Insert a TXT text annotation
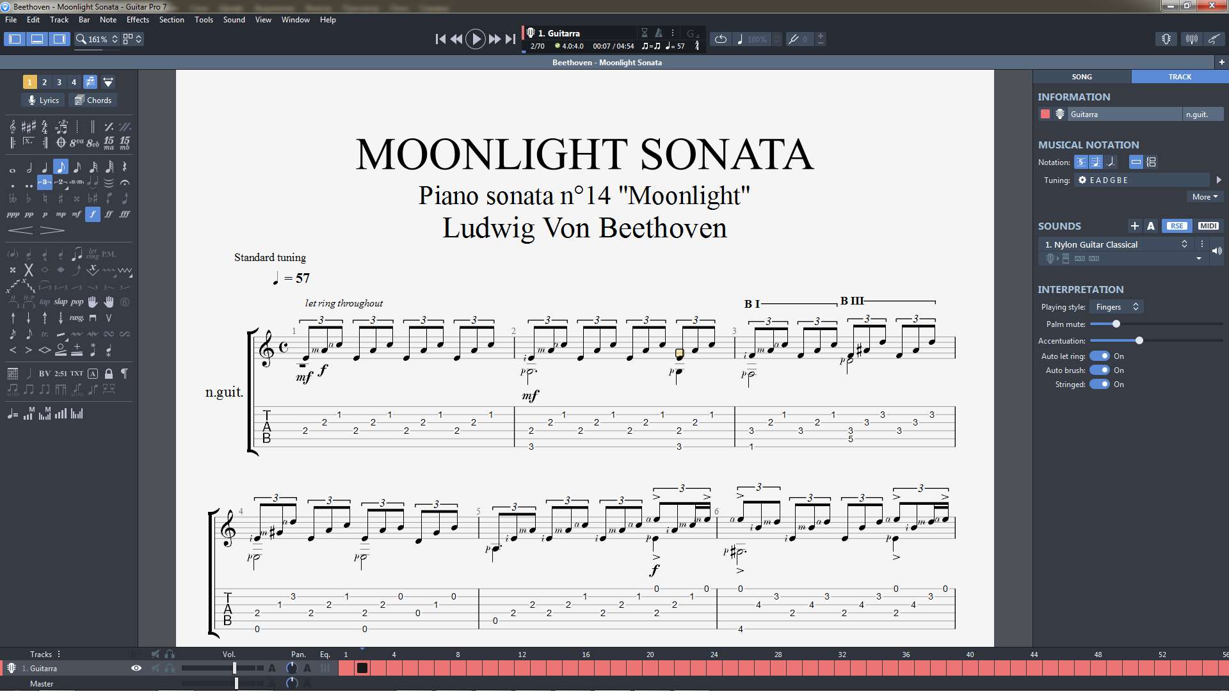The width and height of the screenshot is (1229, 691). (77, 374)
